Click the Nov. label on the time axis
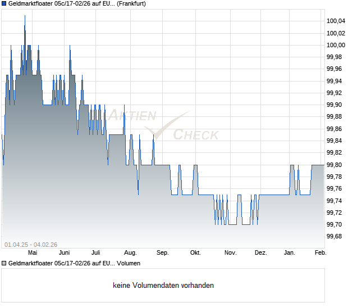The width and height of the screenshot is (348, 307). [x=230, y=253]
